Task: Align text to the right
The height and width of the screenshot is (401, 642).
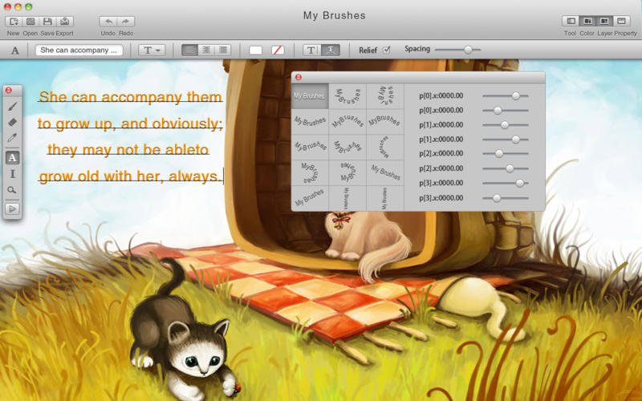Action: pyautogui.click(x=222, y=50)
